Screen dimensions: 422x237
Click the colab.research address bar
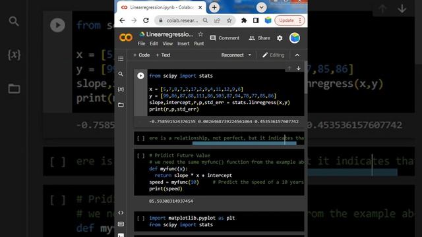coord(182,20)
